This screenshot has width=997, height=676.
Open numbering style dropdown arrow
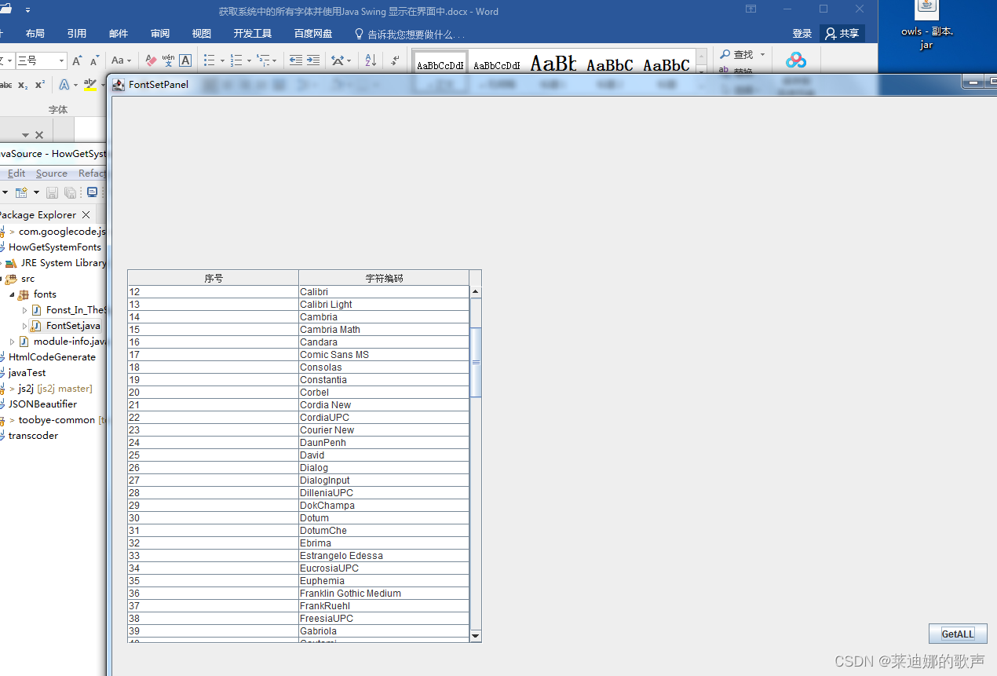249,60
